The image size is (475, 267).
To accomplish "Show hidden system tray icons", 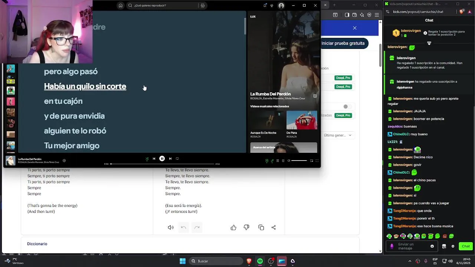I will click(410, 261).
